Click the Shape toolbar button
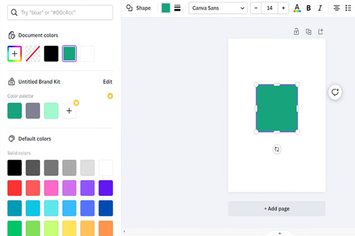Viewport: 355px width, 236px height. click(138, 8)
